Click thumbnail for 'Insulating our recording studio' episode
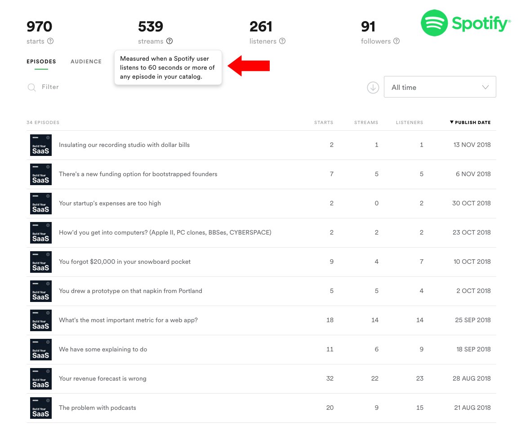521x426 pixels. (x=41, y=145)
